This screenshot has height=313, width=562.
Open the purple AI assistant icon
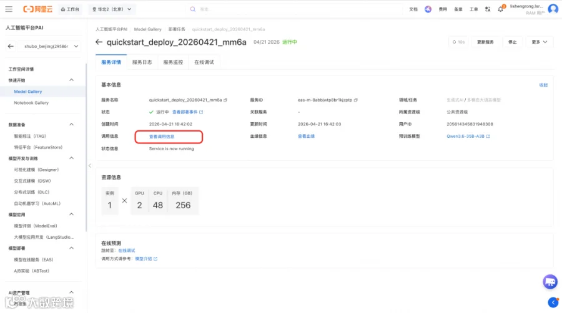pos(428,9)
